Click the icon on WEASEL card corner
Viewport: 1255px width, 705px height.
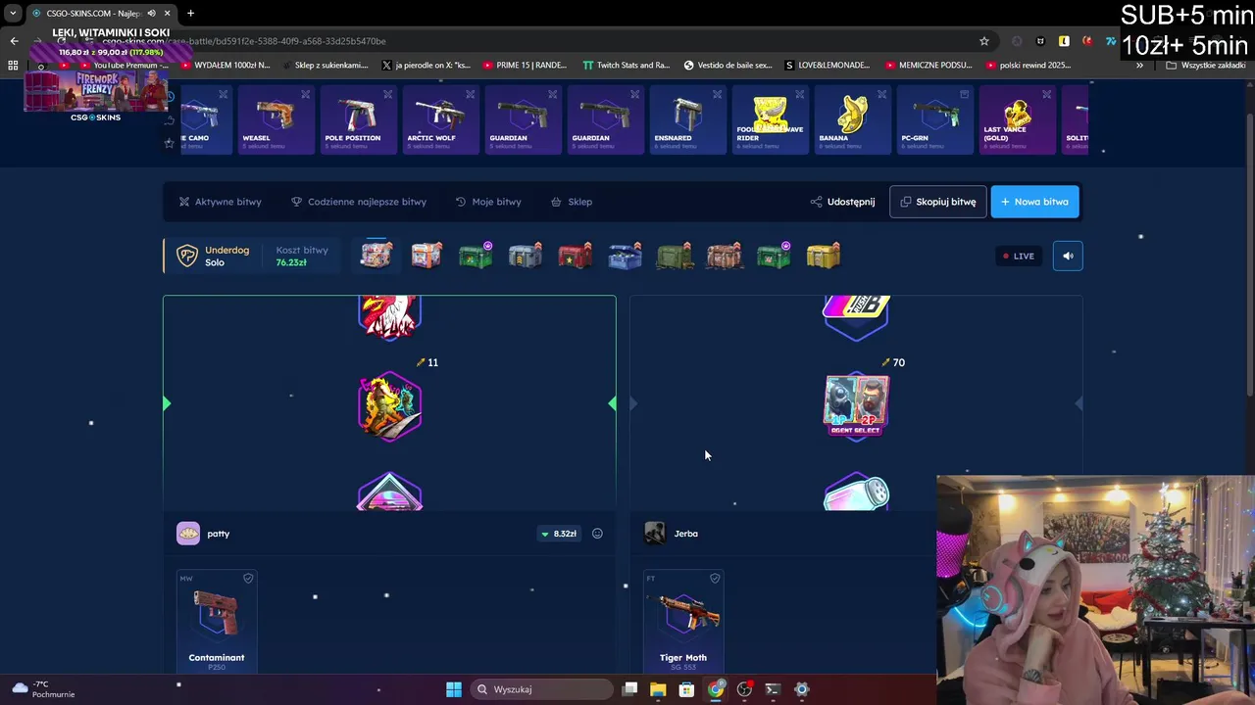(306, 95)
